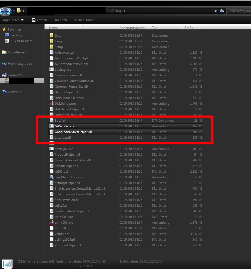Select the unins000.msg file icon
The width and height of the screenshot is (251, 269).
point(52,228)
